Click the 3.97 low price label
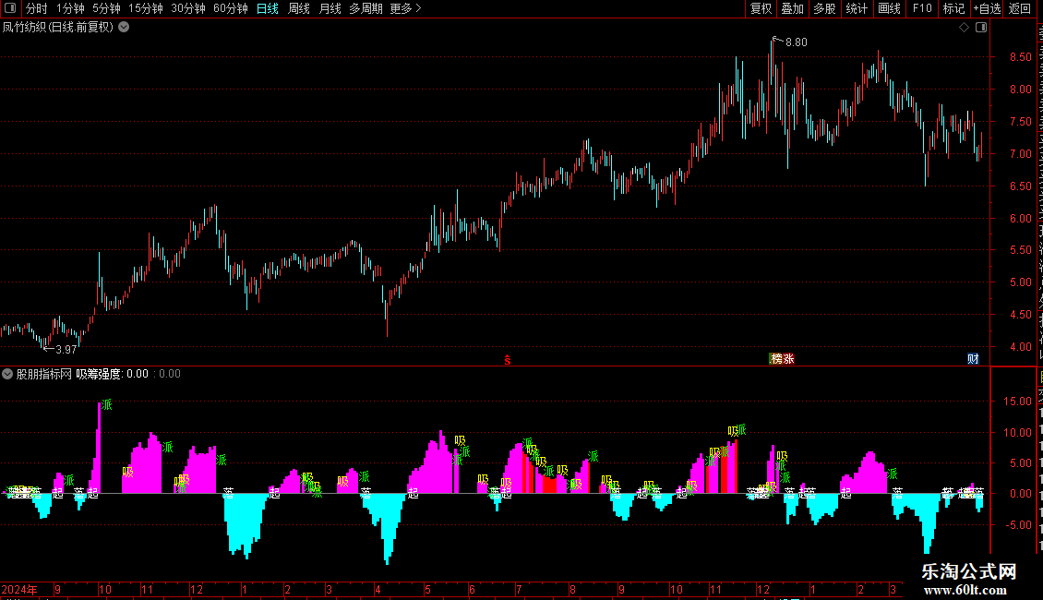Viewport: 1043px width, 600px height. pos(66,349)
